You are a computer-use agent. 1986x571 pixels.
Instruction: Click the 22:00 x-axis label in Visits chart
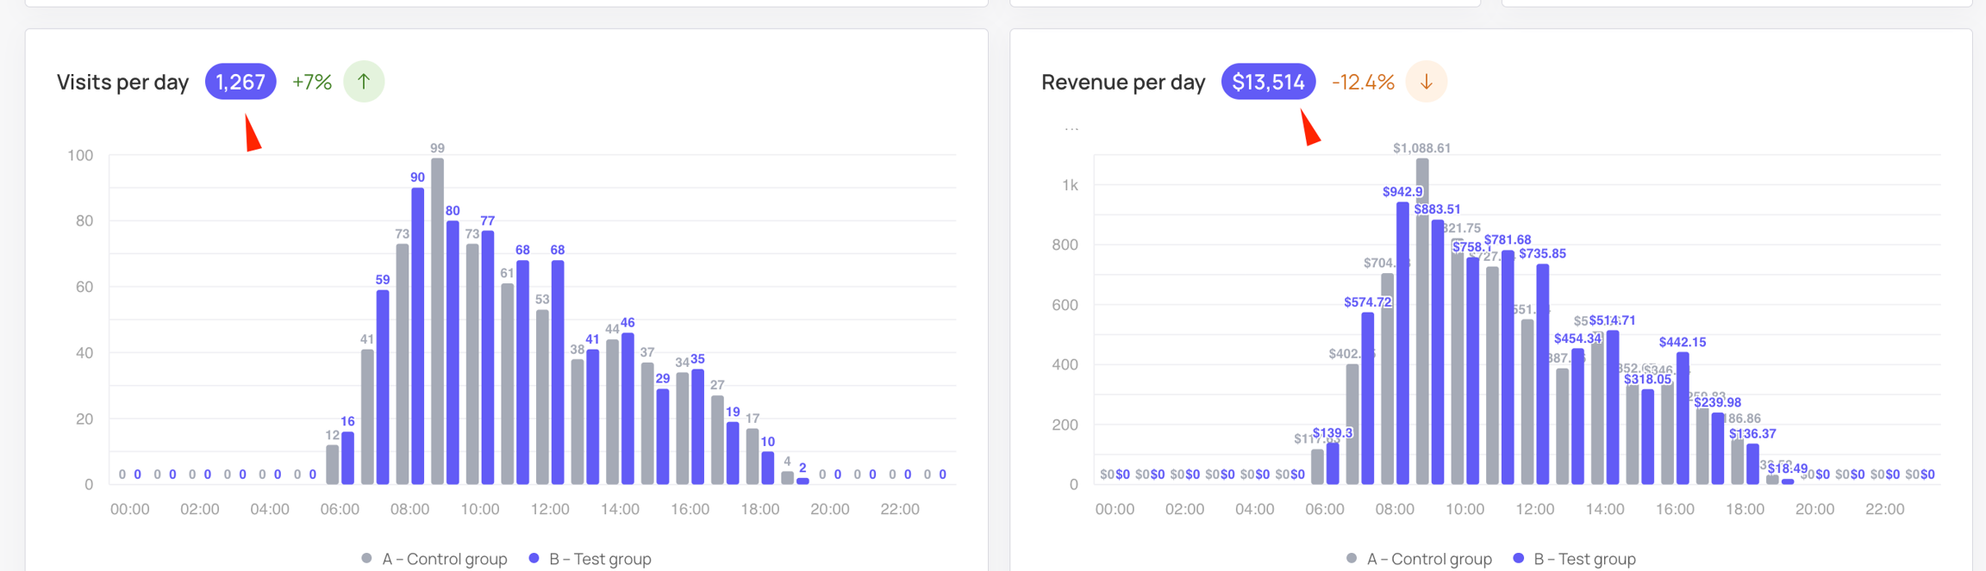(x=900, y=509)
